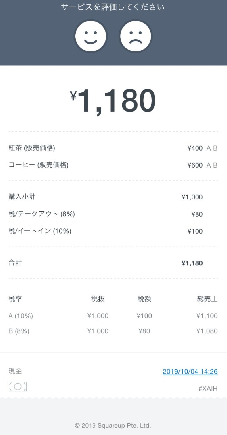
Task: Click the サービスを評価してください heading
Action: [x=113, y=7]
